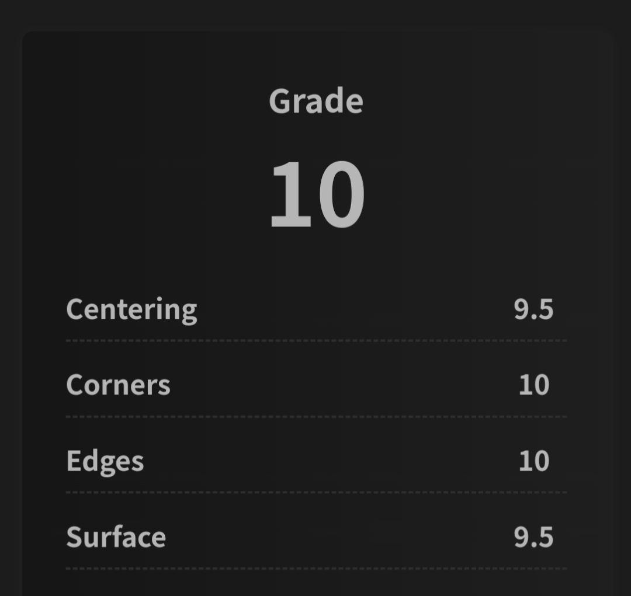Click the dashed divider below the Surface row

tap(315, 568)
